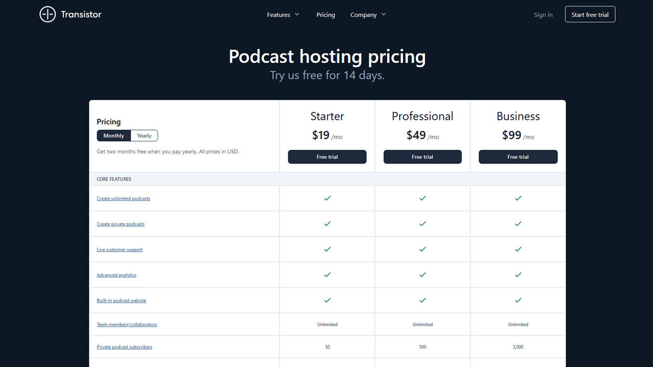Open Create private podcasts link

pyautogui.click(x=120, y=224)
